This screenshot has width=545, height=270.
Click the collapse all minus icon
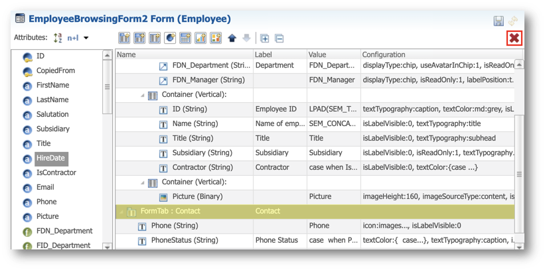click(x=279, y=38)
